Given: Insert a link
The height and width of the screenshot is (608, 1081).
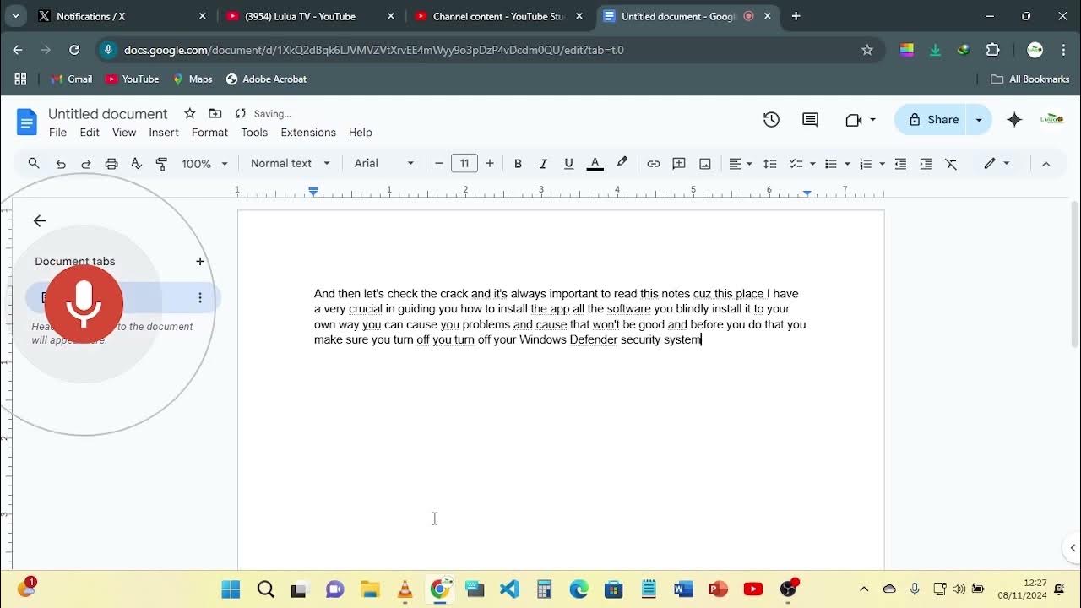Looking at the screenshot, I should tap(654, 164).
